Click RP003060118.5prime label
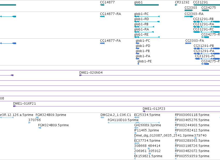 tap(192, 115)
